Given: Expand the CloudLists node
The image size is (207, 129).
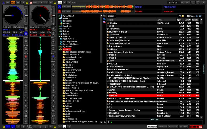Looking at the screenshot, I should point(59,26).
